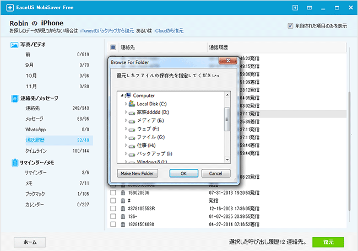The height and width of the screenshot is (251, 358).
Task: Open the title bar message/menu icon
Action: [x=310, y=8]
